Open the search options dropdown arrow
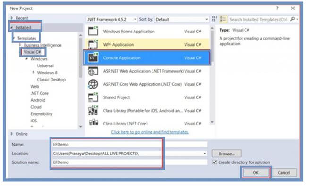This screenshot has width=313, height=186. coord(297,19)
